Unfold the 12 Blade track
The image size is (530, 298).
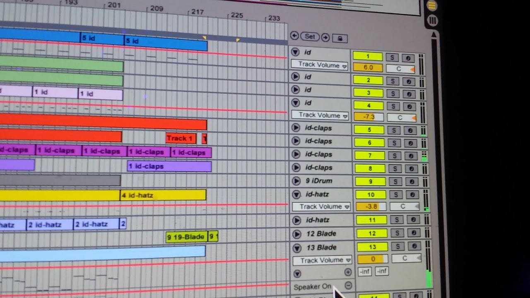(296, 234)
